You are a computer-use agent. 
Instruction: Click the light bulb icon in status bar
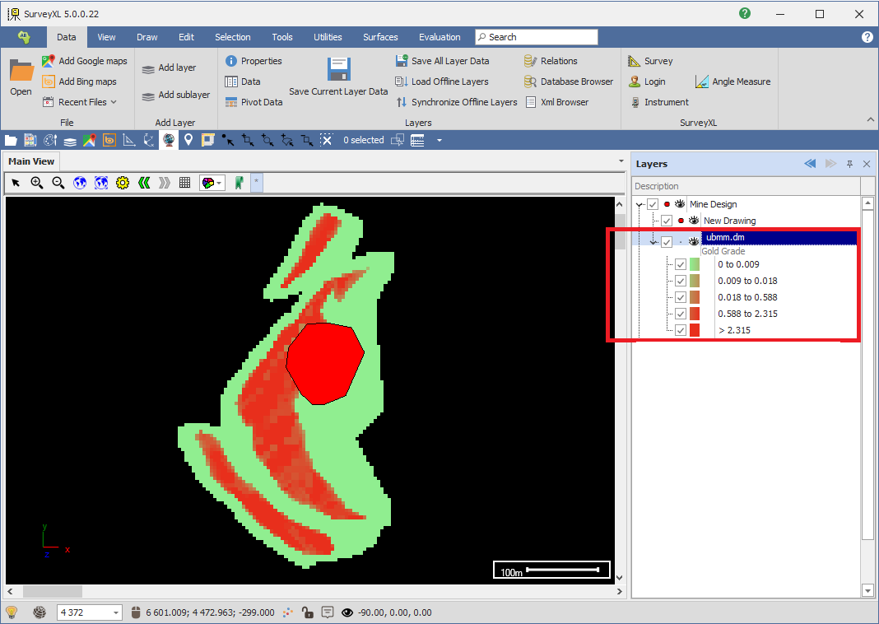pyautogui.click(x=12, y=612)
